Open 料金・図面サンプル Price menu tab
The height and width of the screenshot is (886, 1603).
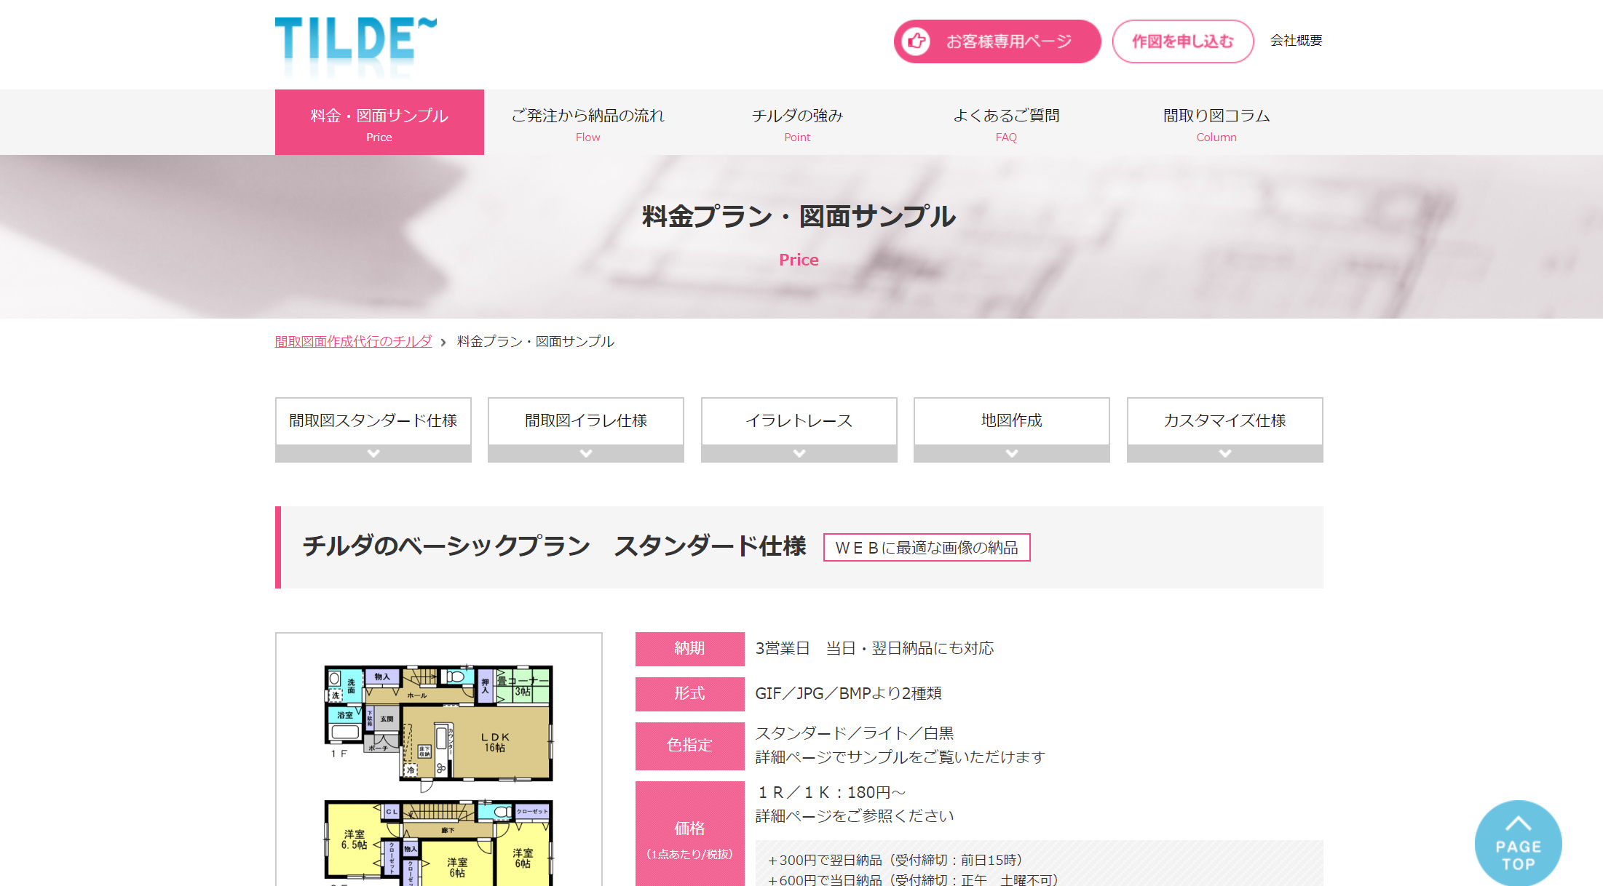pyautogui.click(x=379, y=122)
